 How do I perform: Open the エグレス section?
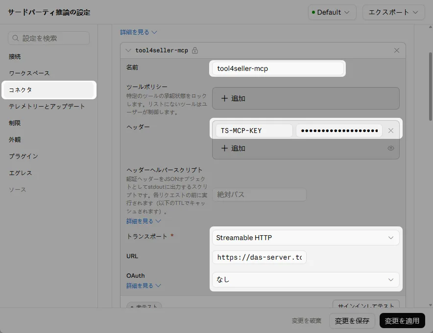[21, 173]
